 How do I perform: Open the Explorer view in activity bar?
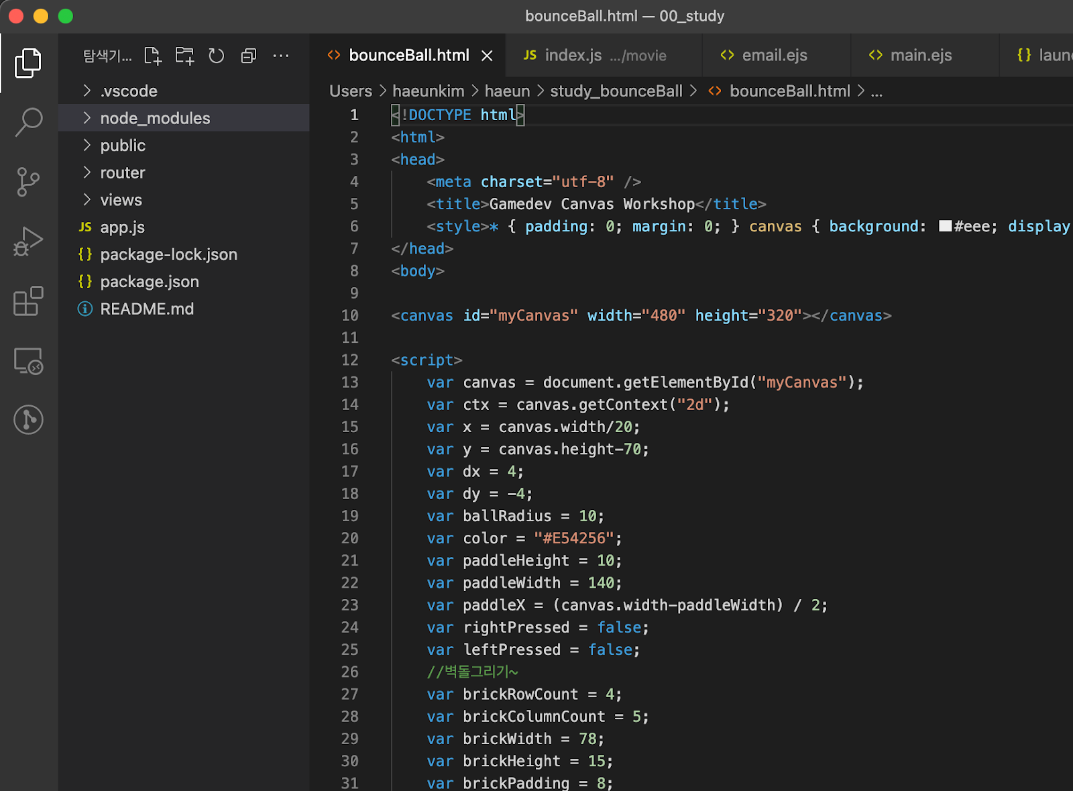click(28, 62)
